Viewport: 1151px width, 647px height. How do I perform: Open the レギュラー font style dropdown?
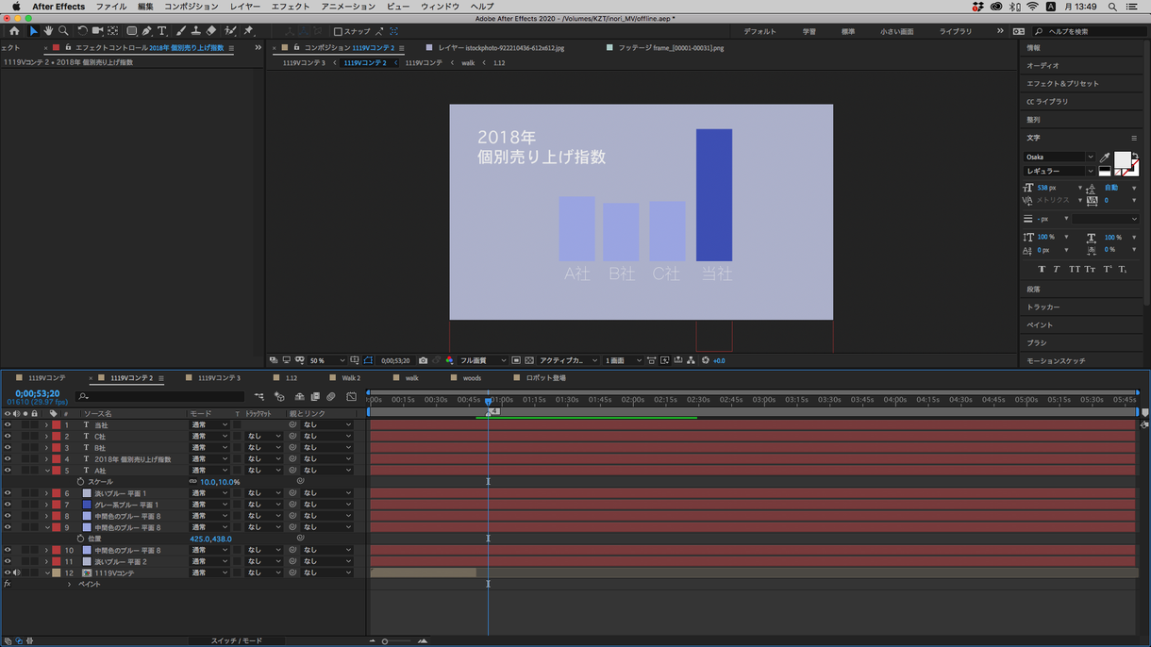point(1059,172)
